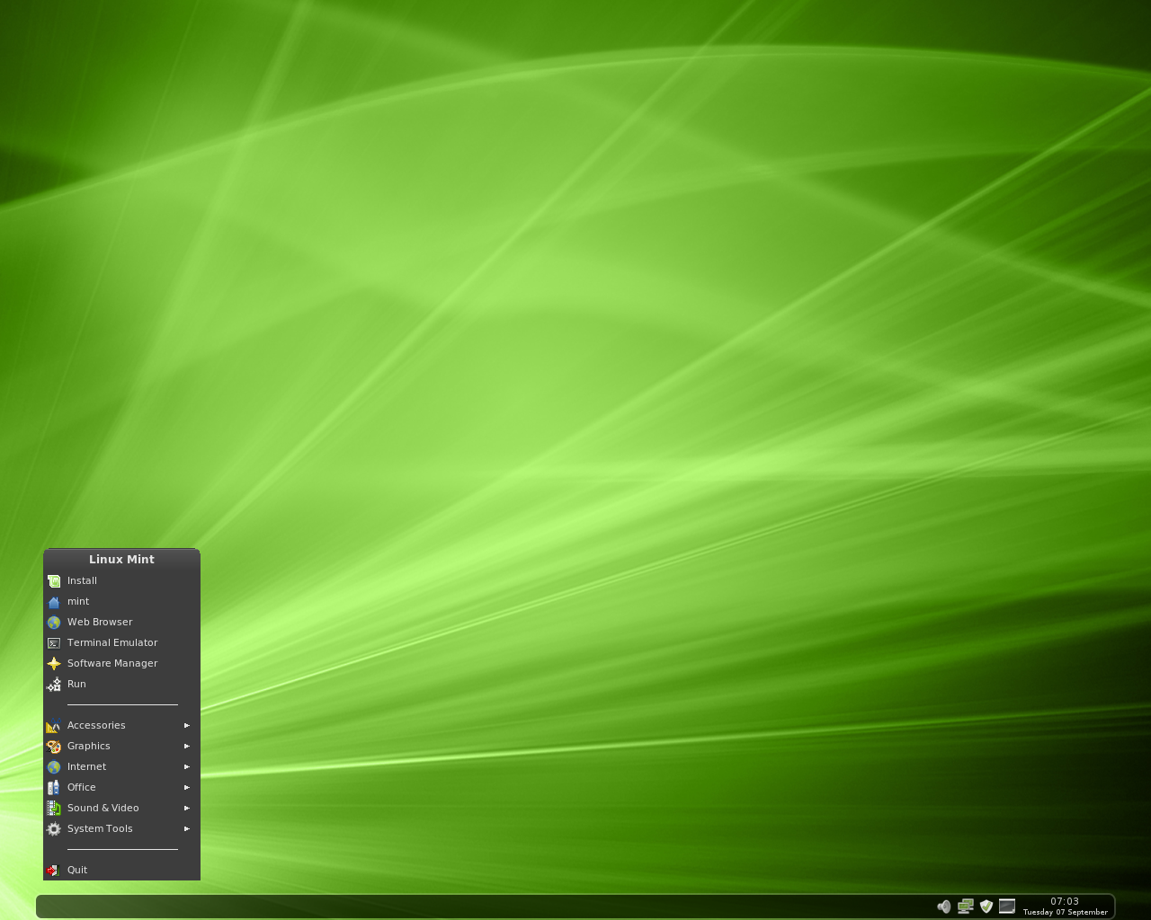Click the display screen tray icon

1007,907
